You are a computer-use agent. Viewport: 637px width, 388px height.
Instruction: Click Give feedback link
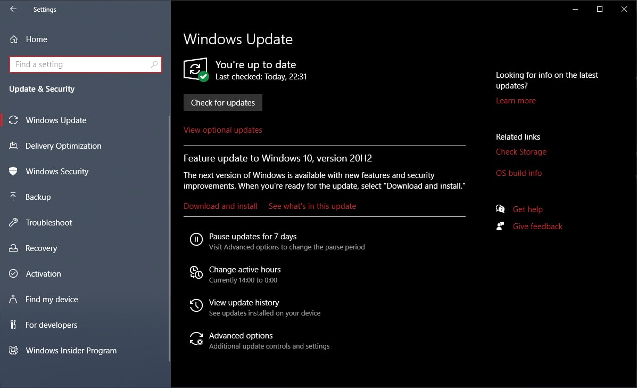537,226
